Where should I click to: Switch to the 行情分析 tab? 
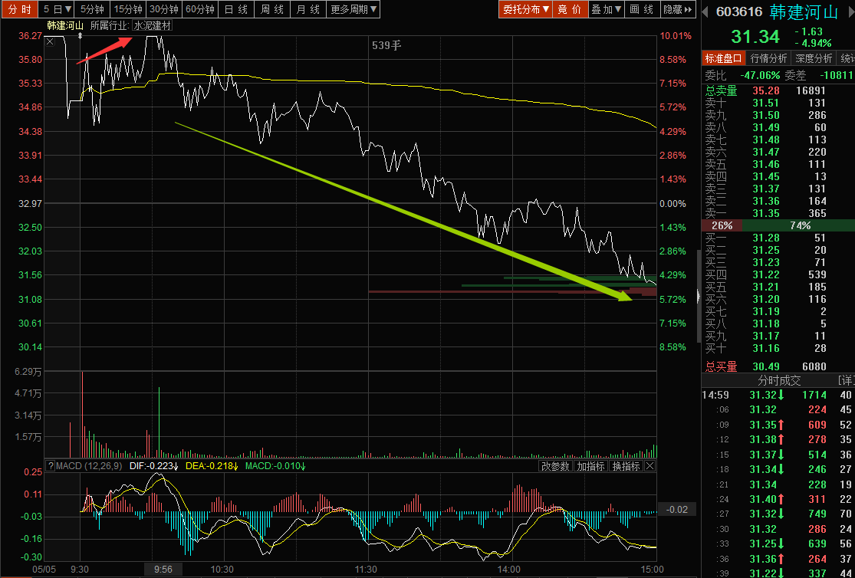point(768,58)
